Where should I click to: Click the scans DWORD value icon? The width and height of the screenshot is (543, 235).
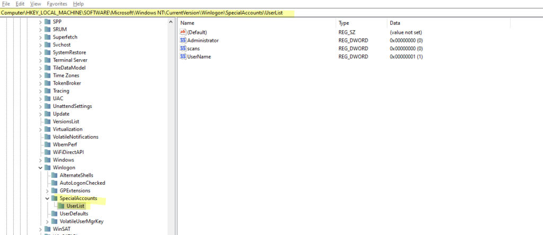coord(183,48)
